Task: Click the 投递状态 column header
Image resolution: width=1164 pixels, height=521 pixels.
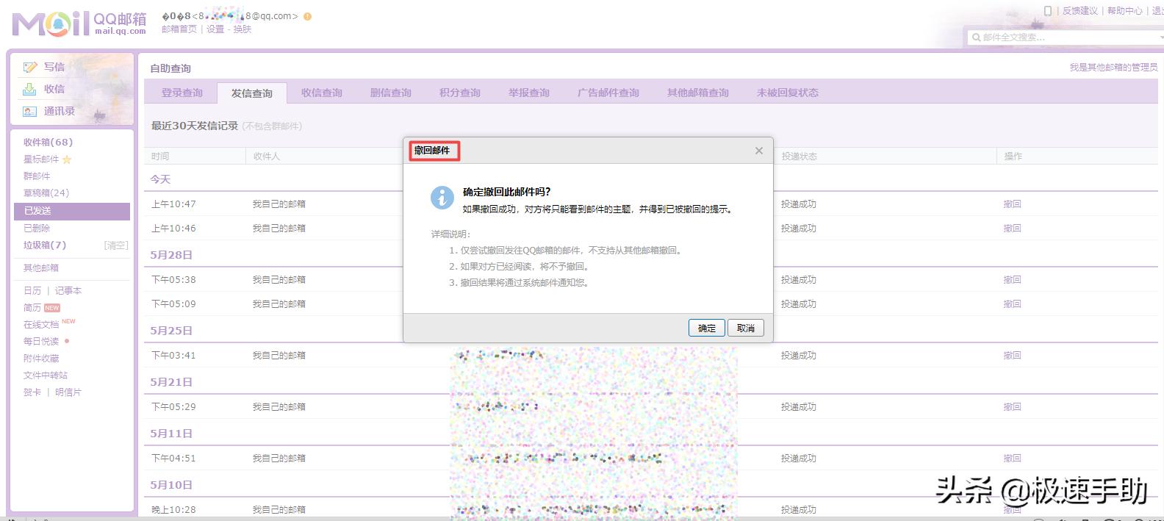Action: point(800,157)
